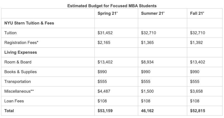Screen dimensions: 224x118
Task: Click Spring total value $53,159
Action: [105, 111]
